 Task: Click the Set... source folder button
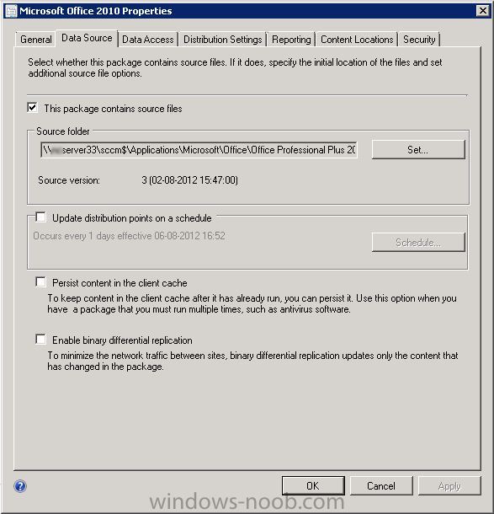click(x=418, y=150)
